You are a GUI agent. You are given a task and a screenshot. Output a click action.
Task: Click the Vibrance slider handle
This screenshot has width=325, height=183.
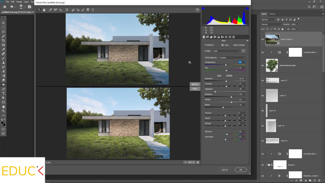227,134
